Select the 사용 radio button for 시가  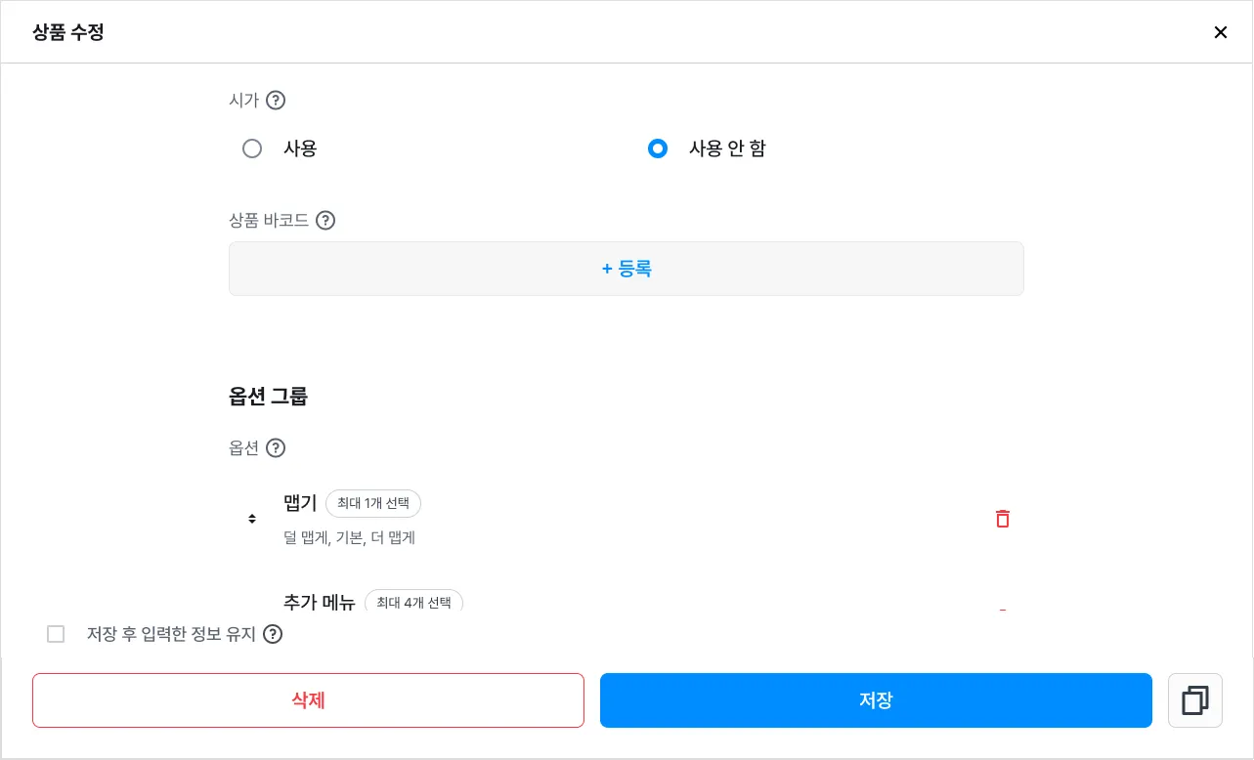pyautogui.click(x=252, y=148)
